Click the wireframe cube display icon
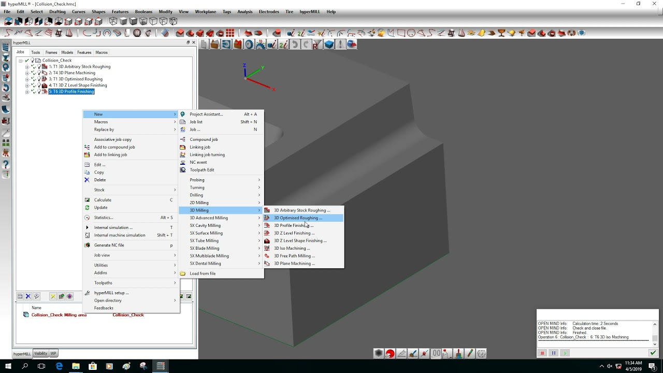 113,21
